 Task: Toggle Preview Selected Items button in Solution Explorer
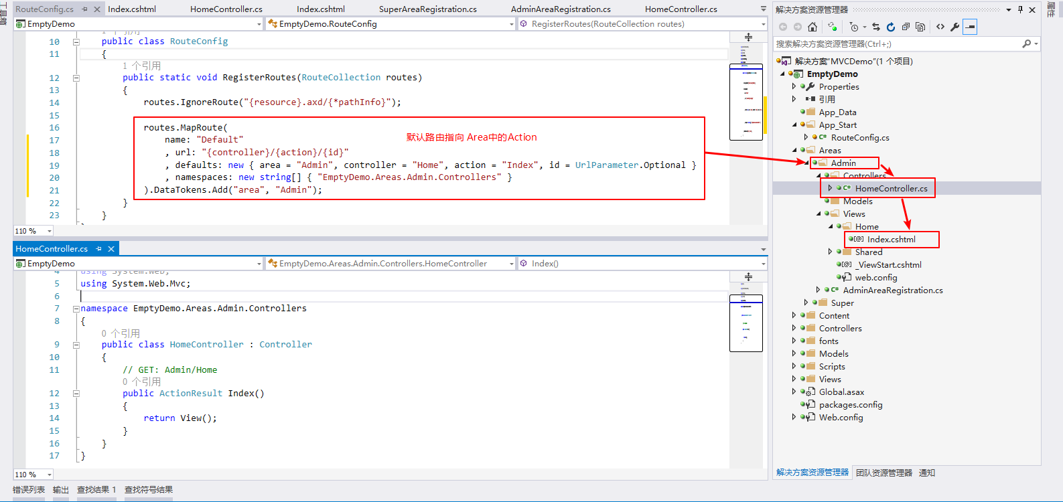click(x=971, y=27)
